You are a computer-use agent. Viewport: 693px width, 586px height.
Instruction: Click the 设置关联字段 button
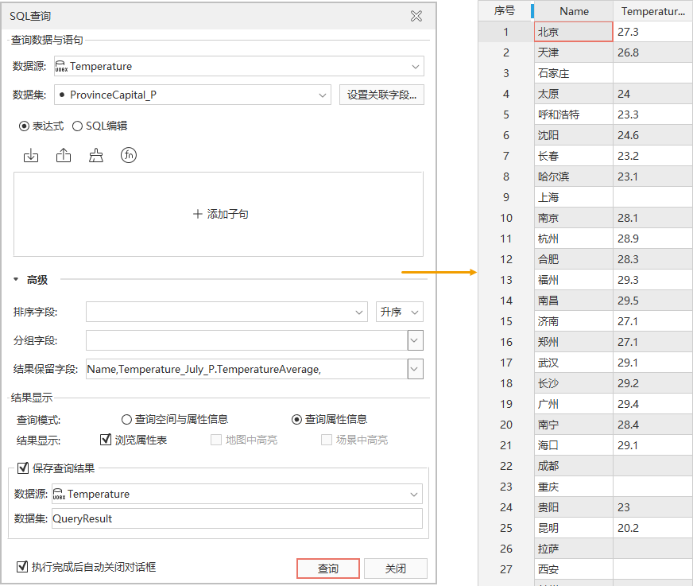pos(381,95)
